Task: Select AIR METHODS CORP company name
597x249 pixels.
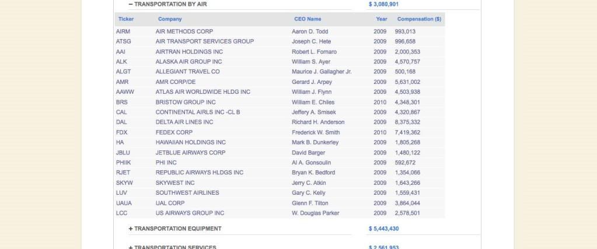Action: point(184,31)
